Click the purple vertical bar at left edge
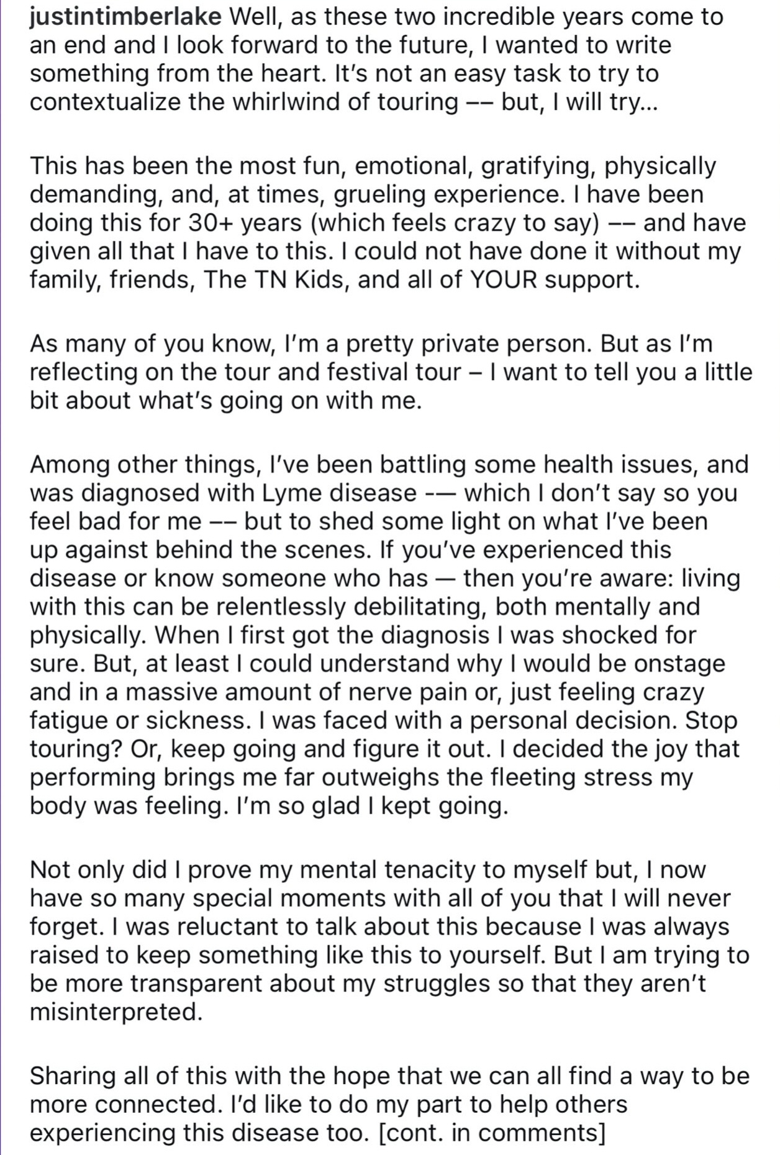 tap(2, 577)
